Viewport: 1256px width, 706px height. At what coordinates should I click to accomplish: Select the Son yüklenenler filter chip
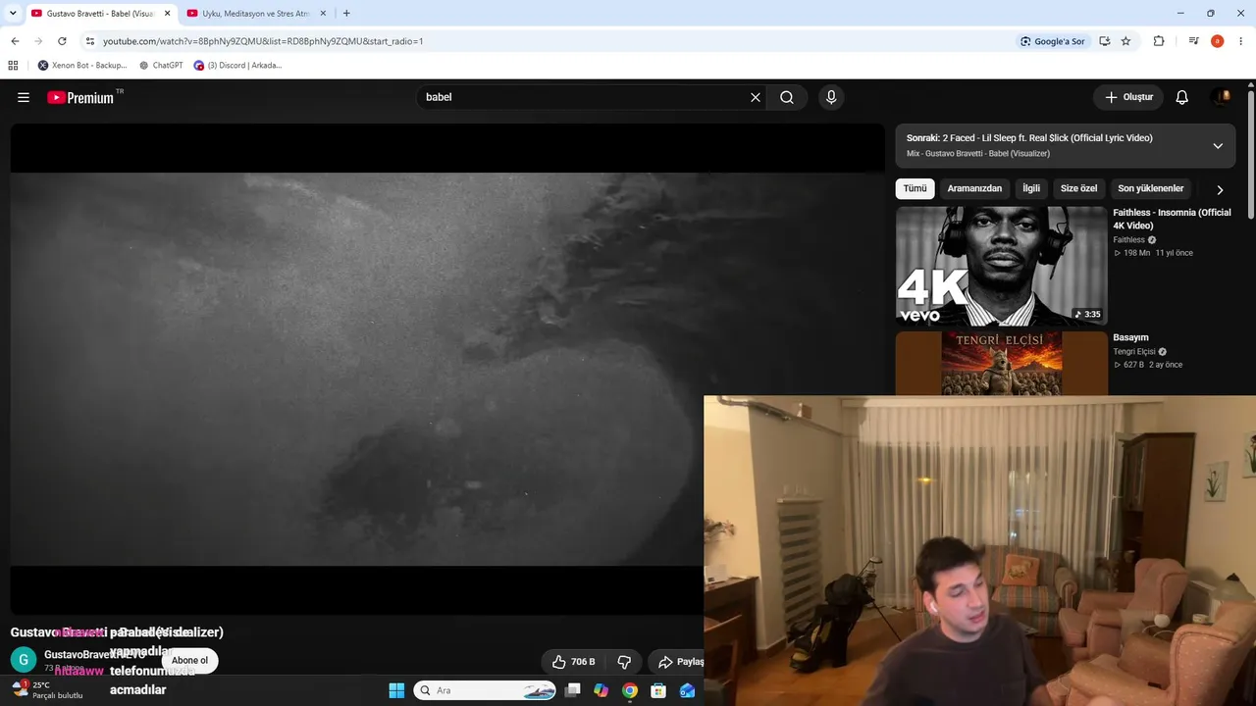1150,188
